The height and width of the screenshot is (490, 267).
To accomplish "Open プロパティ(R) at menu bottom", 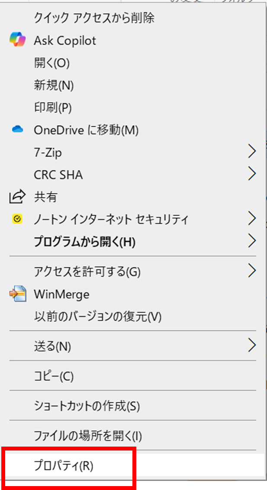I will pos(64,466).
